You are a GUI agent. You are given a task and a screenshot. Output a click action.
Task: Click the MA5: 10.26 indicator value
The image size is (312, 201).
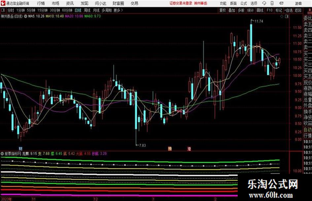(x=36, y=16)
